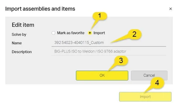This screenshot has width=177, height=106.
Task: Click the yellow callout bubble numbered 4
Action: pyautogui.click(x=157, y=83)
